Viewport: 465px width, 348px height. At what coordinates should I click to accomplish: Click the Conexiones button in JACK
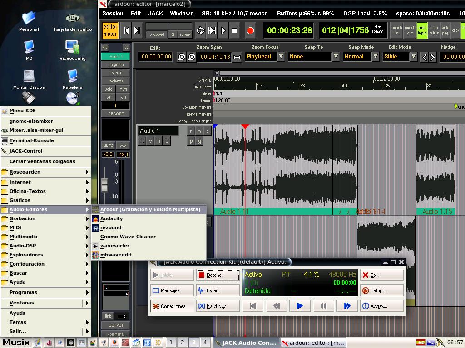[173, 306]
